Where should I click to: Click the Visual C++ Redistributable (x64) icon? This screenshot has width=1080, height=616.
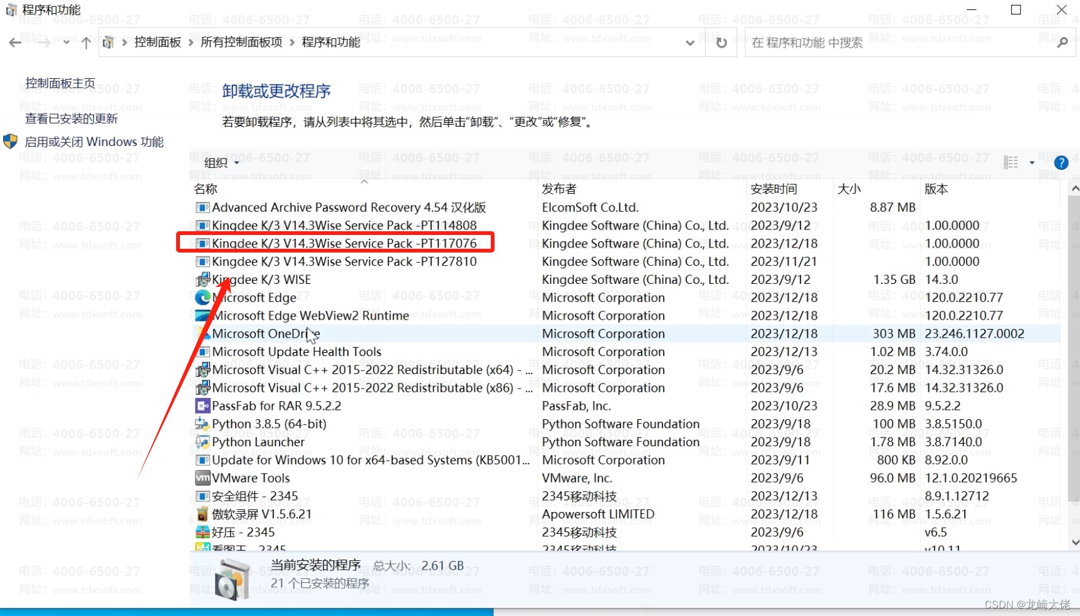click(202, 370)
